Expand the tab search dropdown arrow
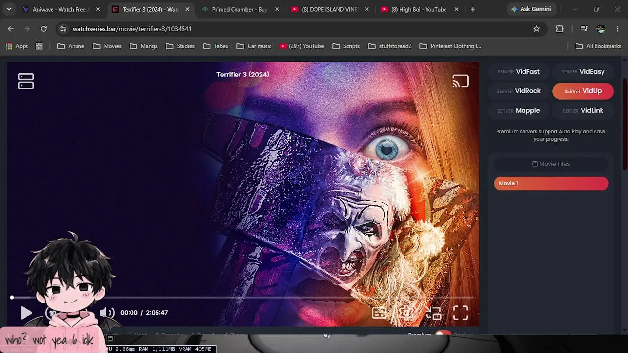Image resolution: width=628 pixels, height=353 pixels. (9, 9)
